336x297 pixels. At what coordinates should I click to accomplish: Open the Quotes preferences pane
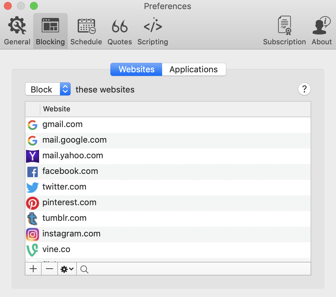pyautogui.click(x=119, y=31)
